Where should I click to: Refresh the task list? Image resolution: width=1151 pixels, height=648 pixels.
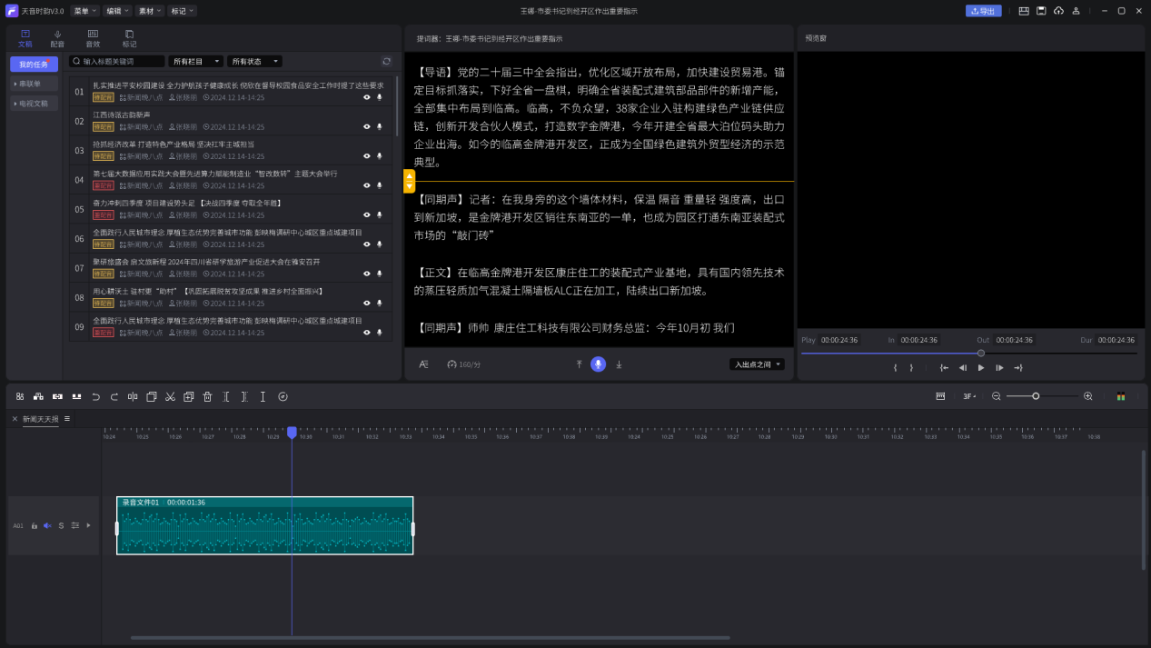(386, 62)
